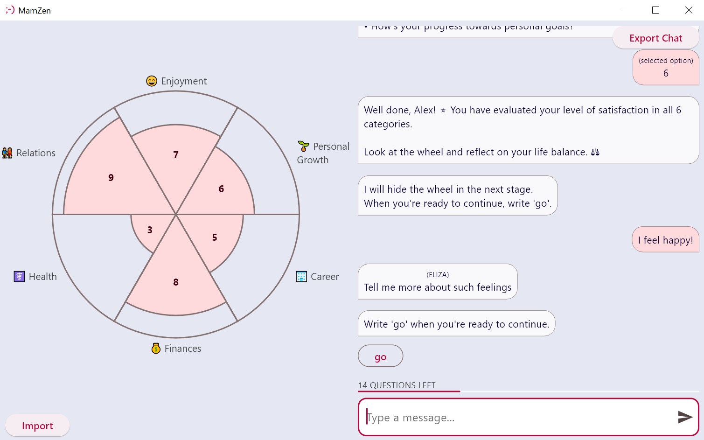Click the Relations people icon

pos(7,153)
